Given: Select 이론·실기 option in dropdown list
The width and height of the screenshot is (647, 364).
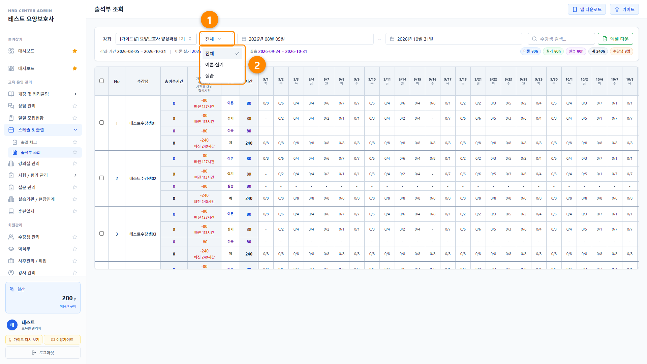Looking at the screenshot, I should (x=222, y=65).
